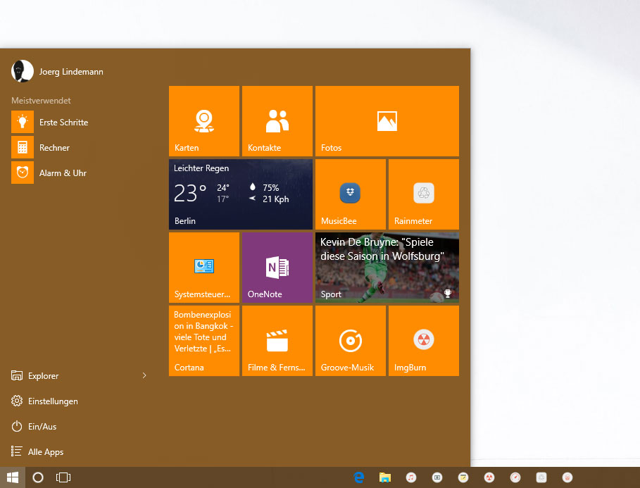Screen dimensions: 640x488
Task: Open the Karten maps tile
Action: [x=204, y=121]
